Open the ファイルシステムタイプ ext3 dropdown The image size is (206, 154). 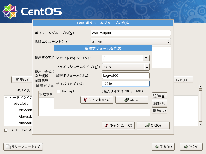click(x=147, y=66)
